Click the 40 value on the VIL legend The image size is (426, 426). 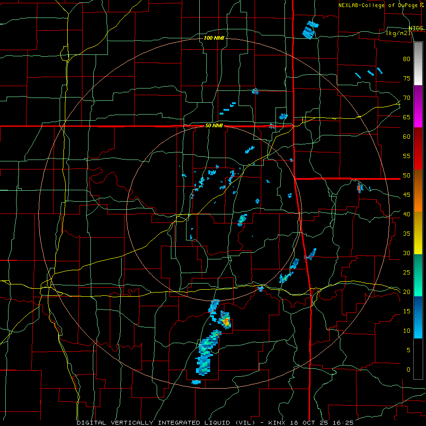pos(407,214)
